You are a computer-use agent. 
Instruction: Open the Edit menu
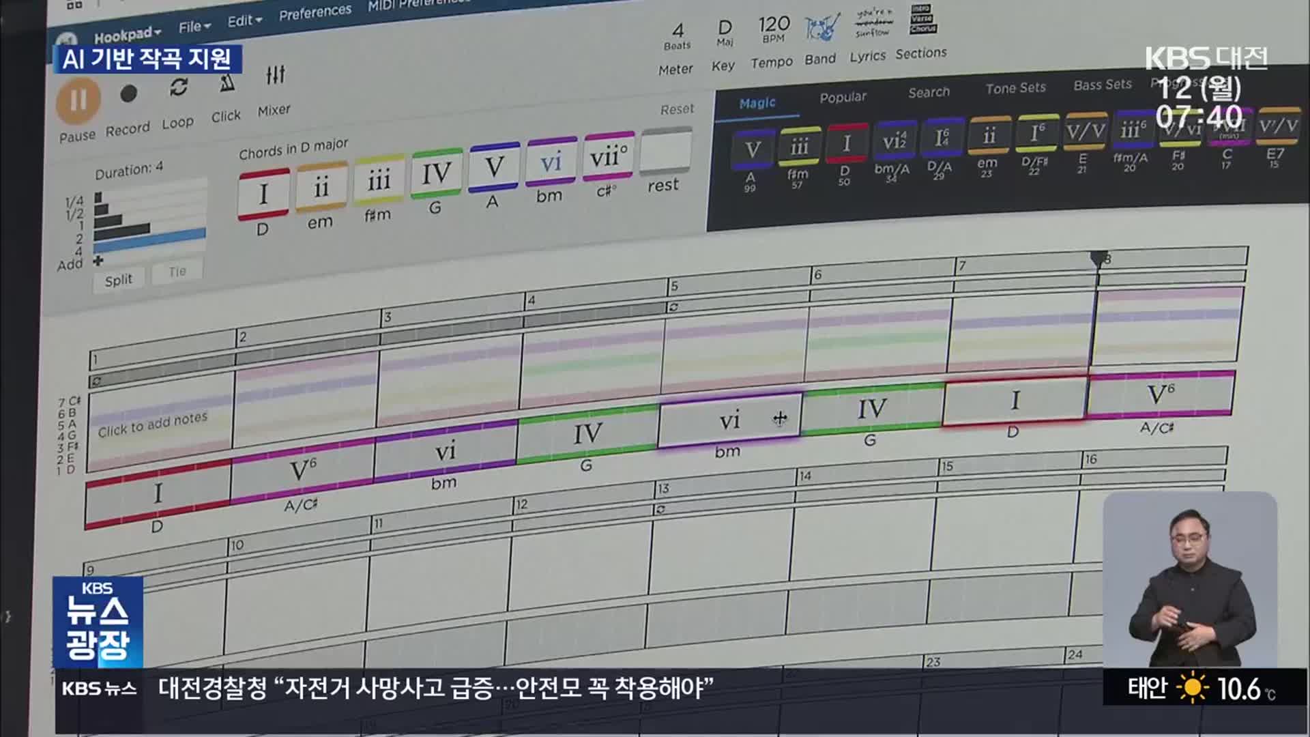click(244, 20)
